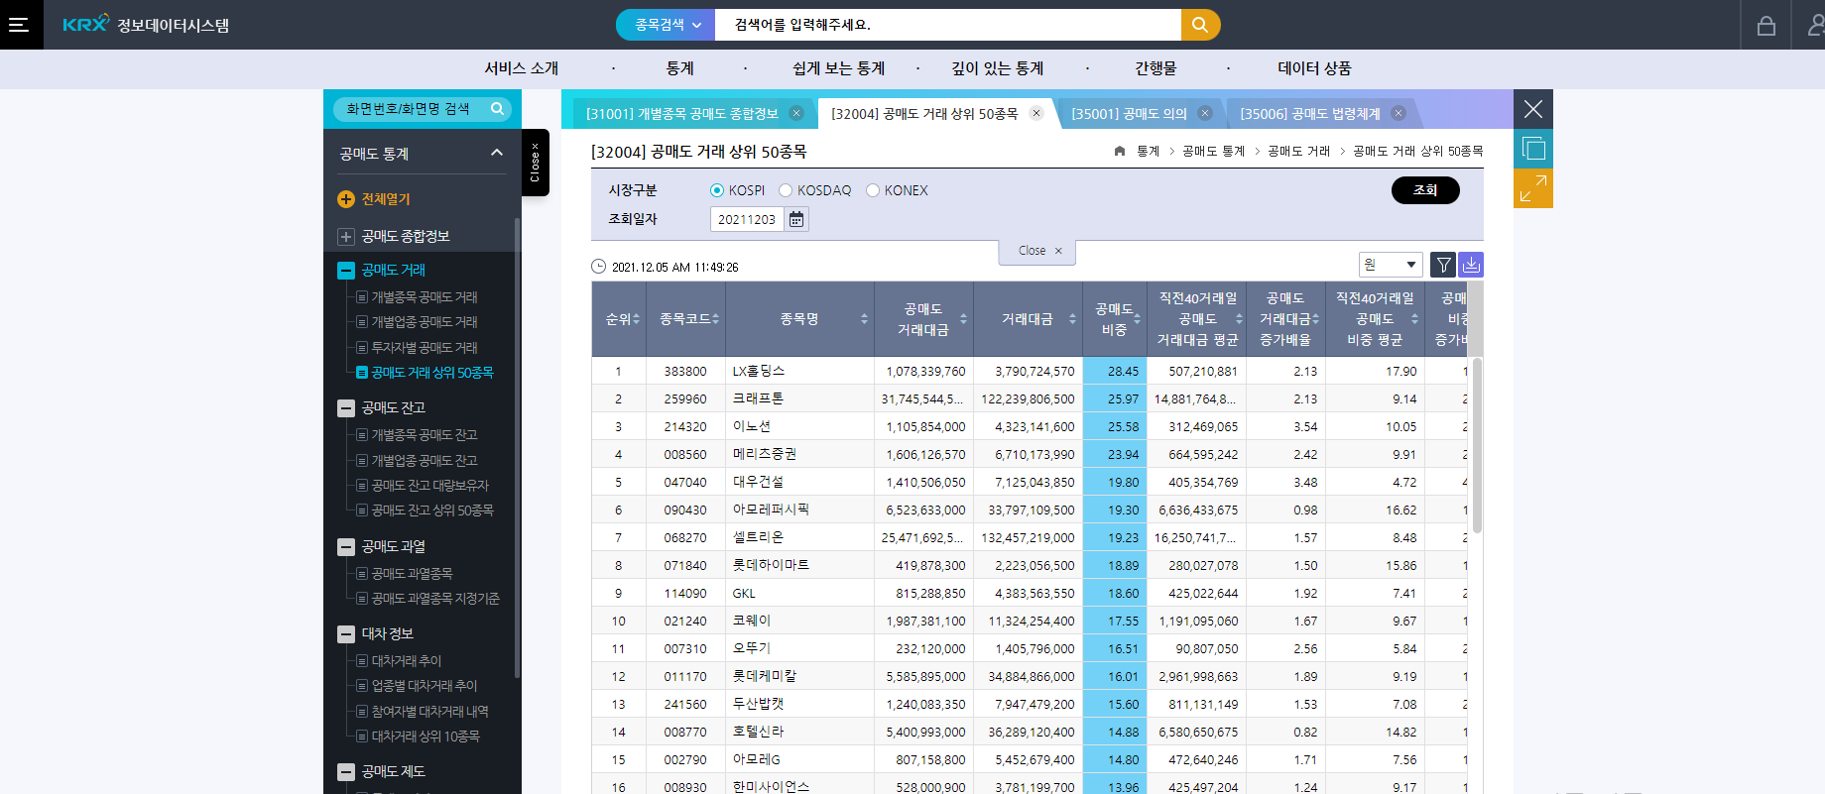The image size is (1825, 794).
Task: Click the main search text box
Action: (x=948, y=25)
